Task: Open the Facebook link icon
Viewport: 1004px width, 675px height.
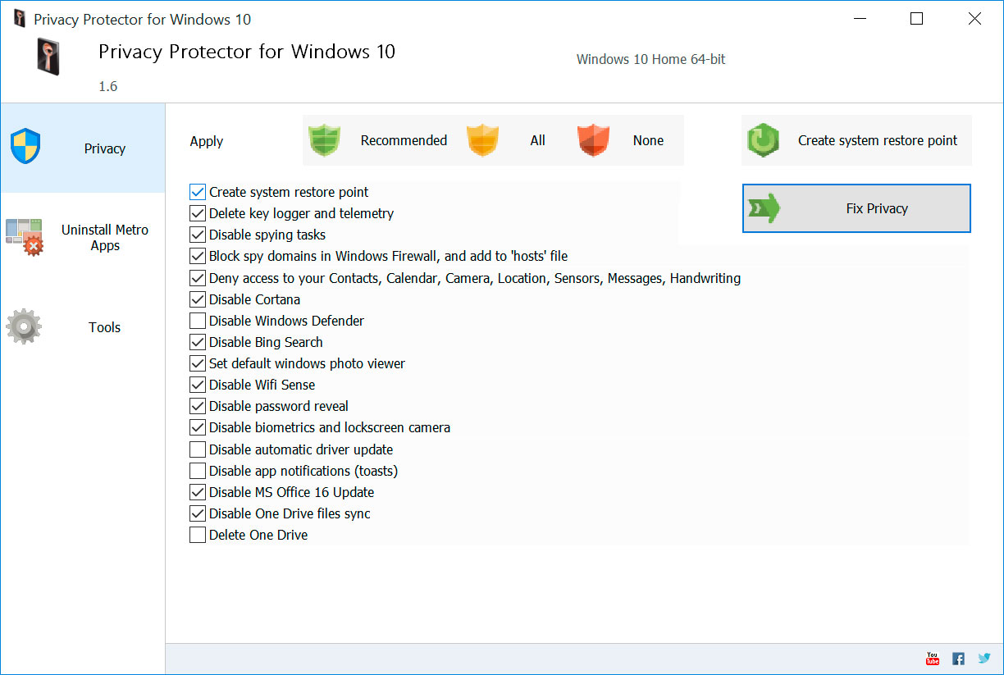Action: [x=958, y=659]
